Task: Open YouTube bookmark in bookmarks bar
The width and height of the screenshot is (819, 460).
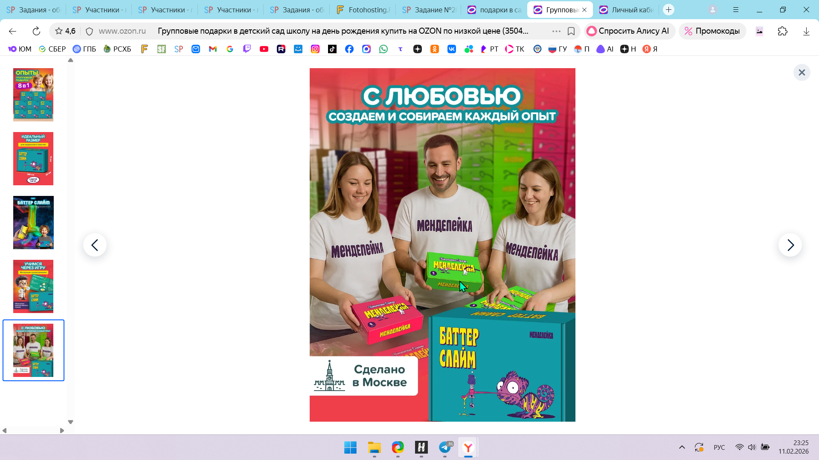Action: 264,49
